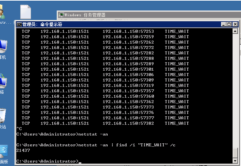Click the Command Prompt title bar text
The image size is (241, 166).
tap(42, 24)
